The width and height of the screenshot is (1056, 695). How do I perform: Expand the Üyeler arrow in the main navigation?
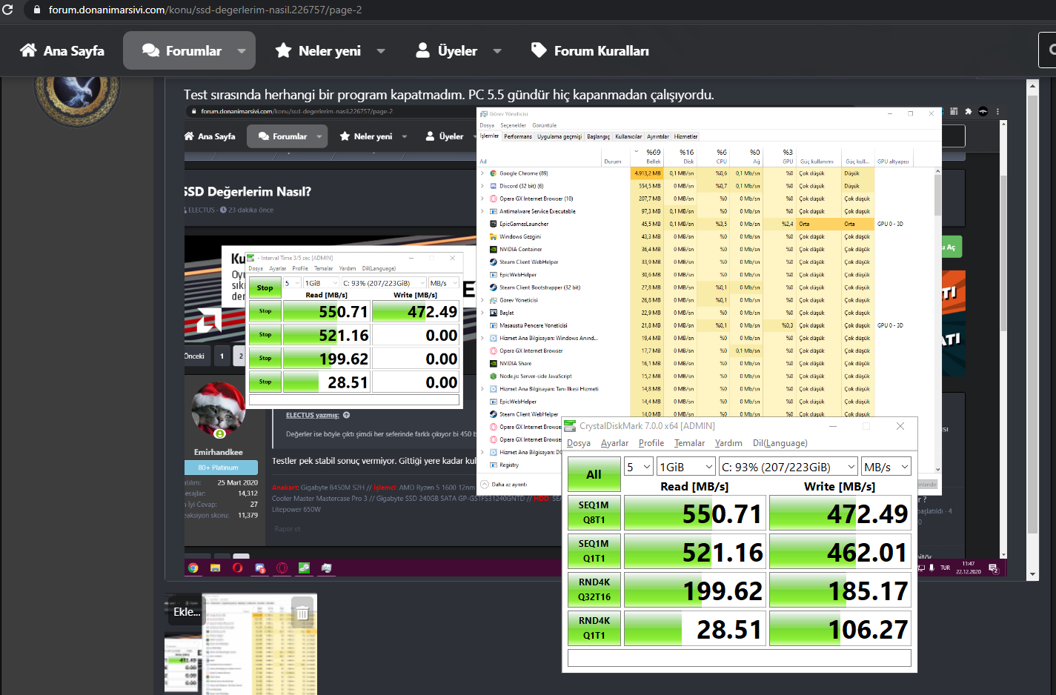(497, 51)
